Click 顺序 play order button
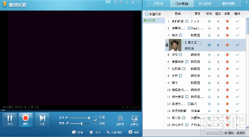 241,133
